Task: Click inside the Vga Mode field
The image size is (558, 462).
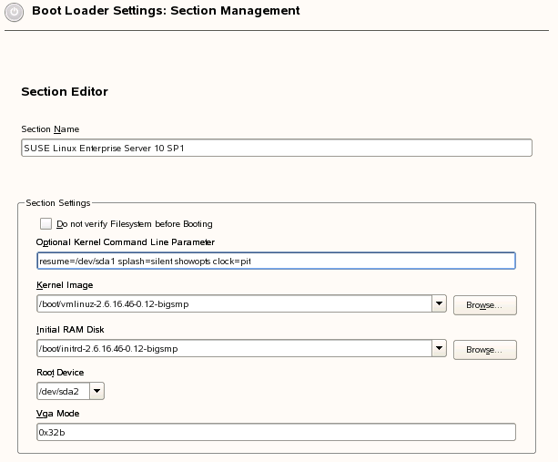Action: pyautogui.click(x=276, y=432)
